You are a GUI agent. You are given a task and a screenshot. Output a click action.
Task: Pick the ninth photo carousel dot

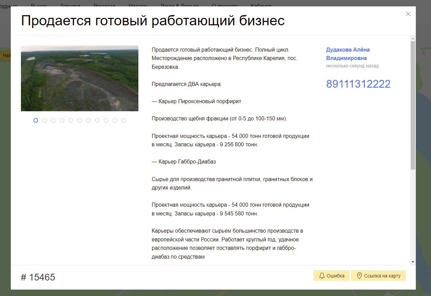click(106, 120)
